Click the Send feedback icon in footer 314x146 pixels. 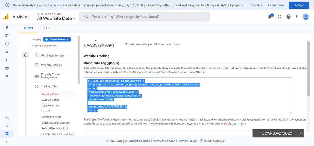202,141
